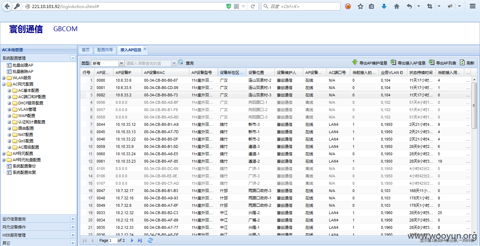Image resolution: width=480 pixels, height=246 pixels.
Task: Close the 接入AP信息 tab
Action: 145,49
